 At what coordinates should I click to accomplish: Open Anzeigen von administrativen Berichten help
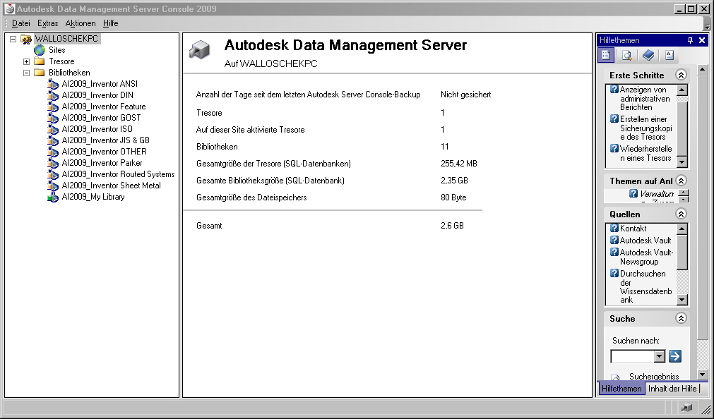(x=644, y=98)
